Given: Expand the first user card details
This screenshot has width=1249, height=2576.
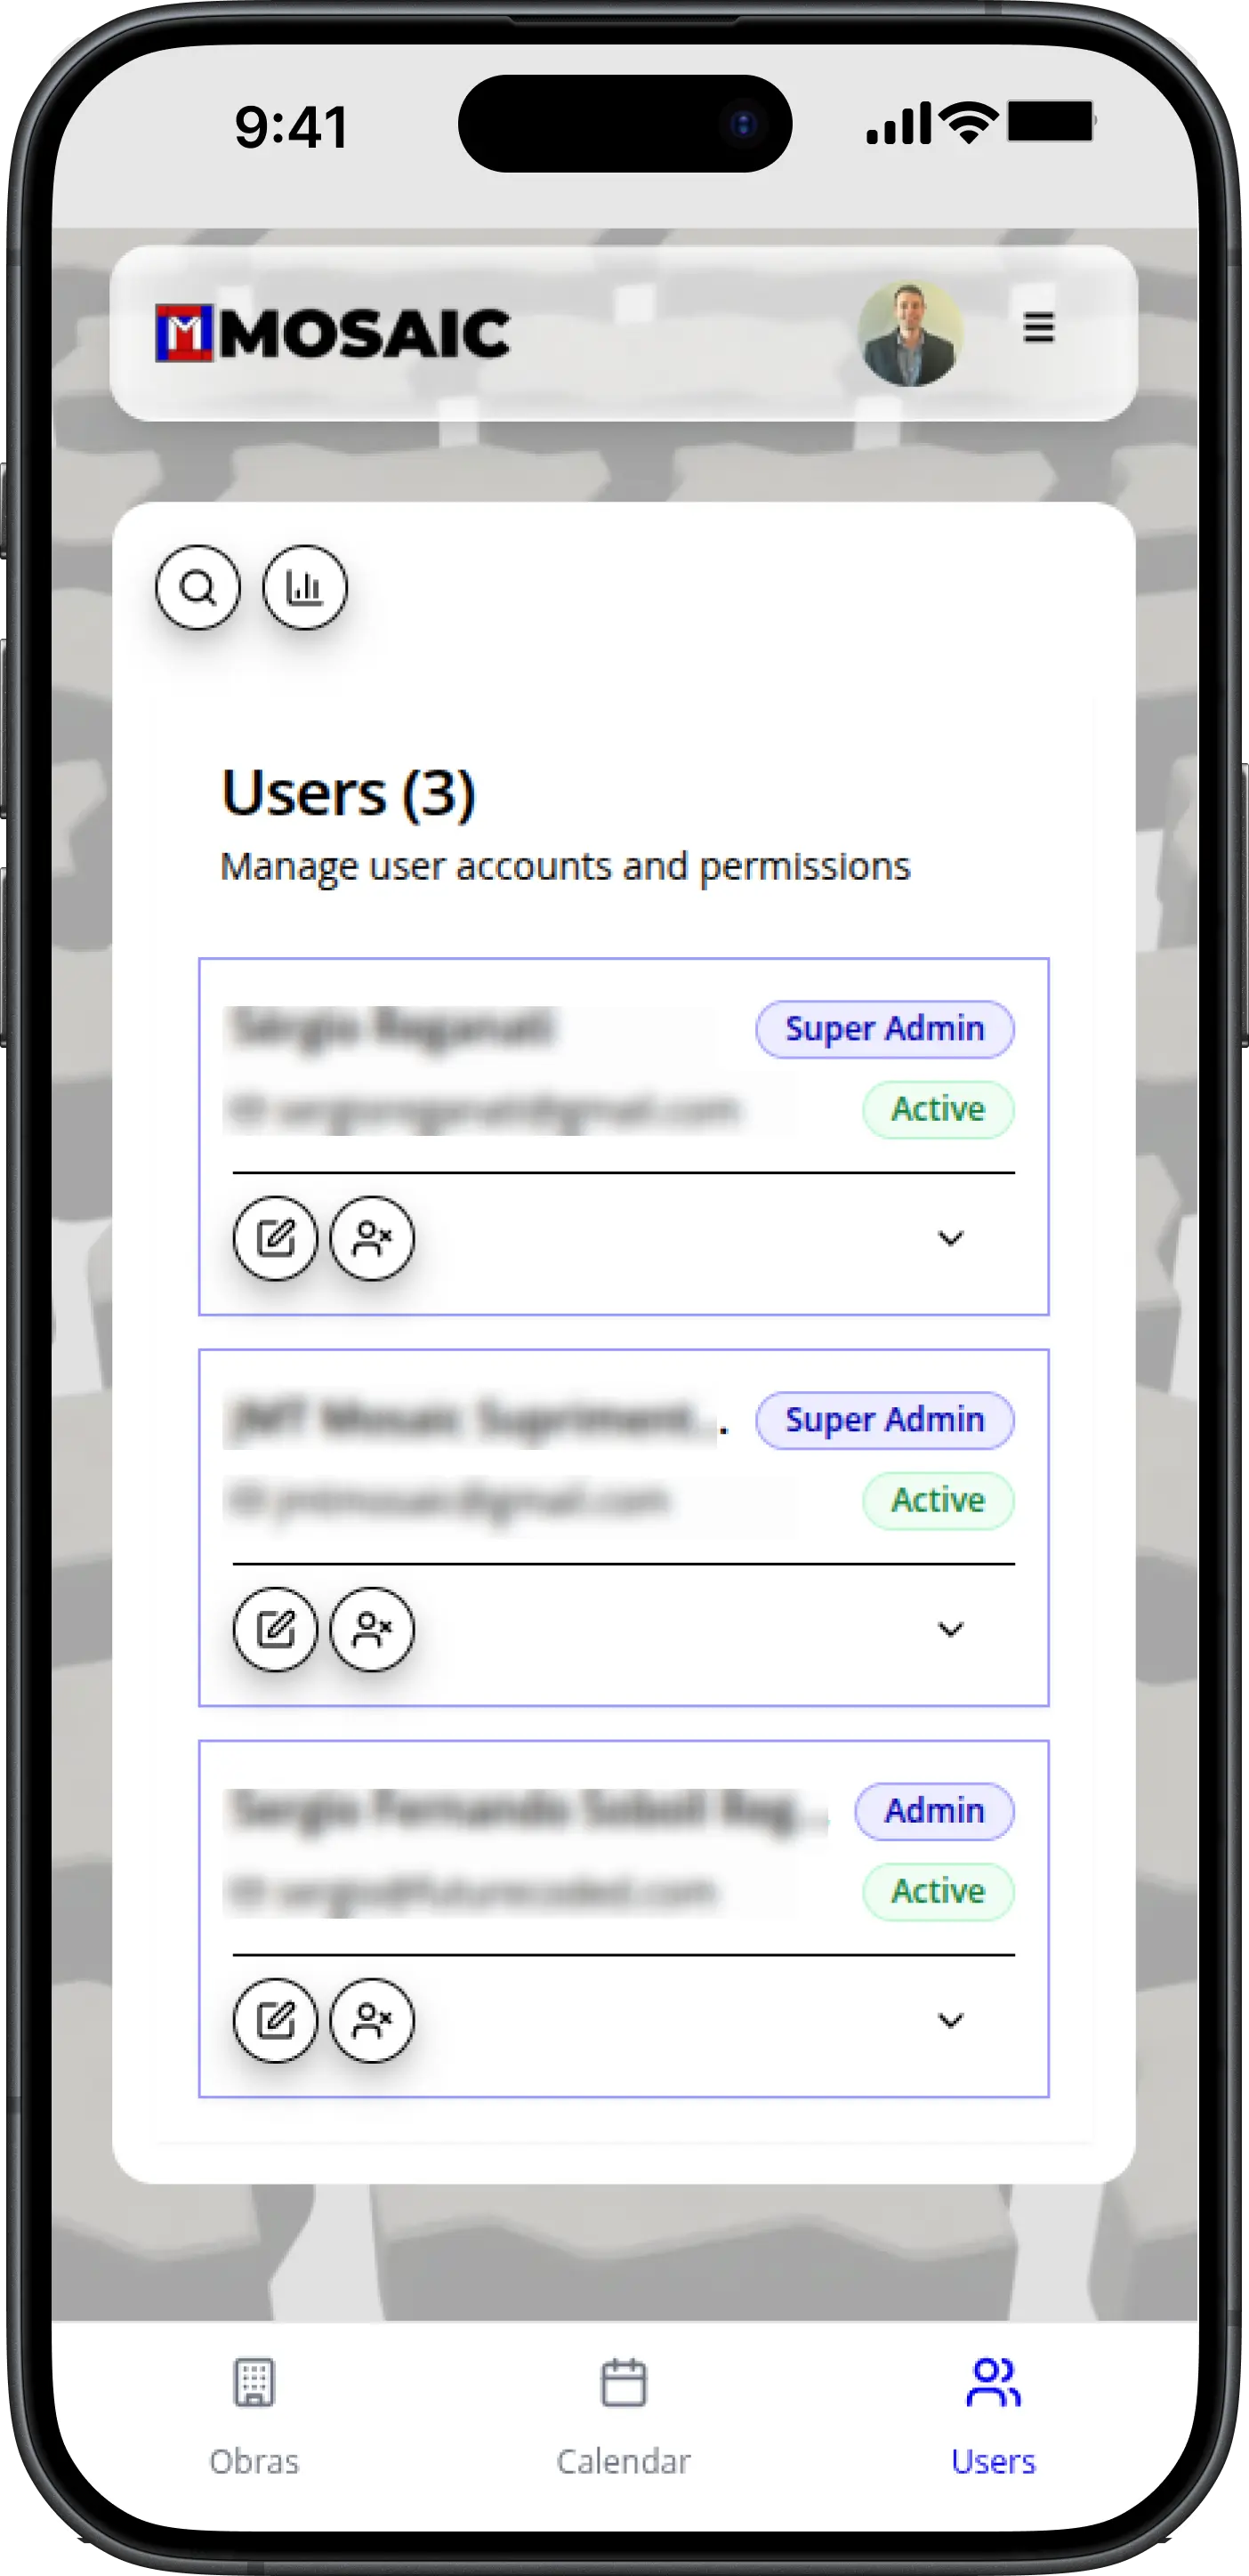Looking at the screenshot, I should [950, 1238].
